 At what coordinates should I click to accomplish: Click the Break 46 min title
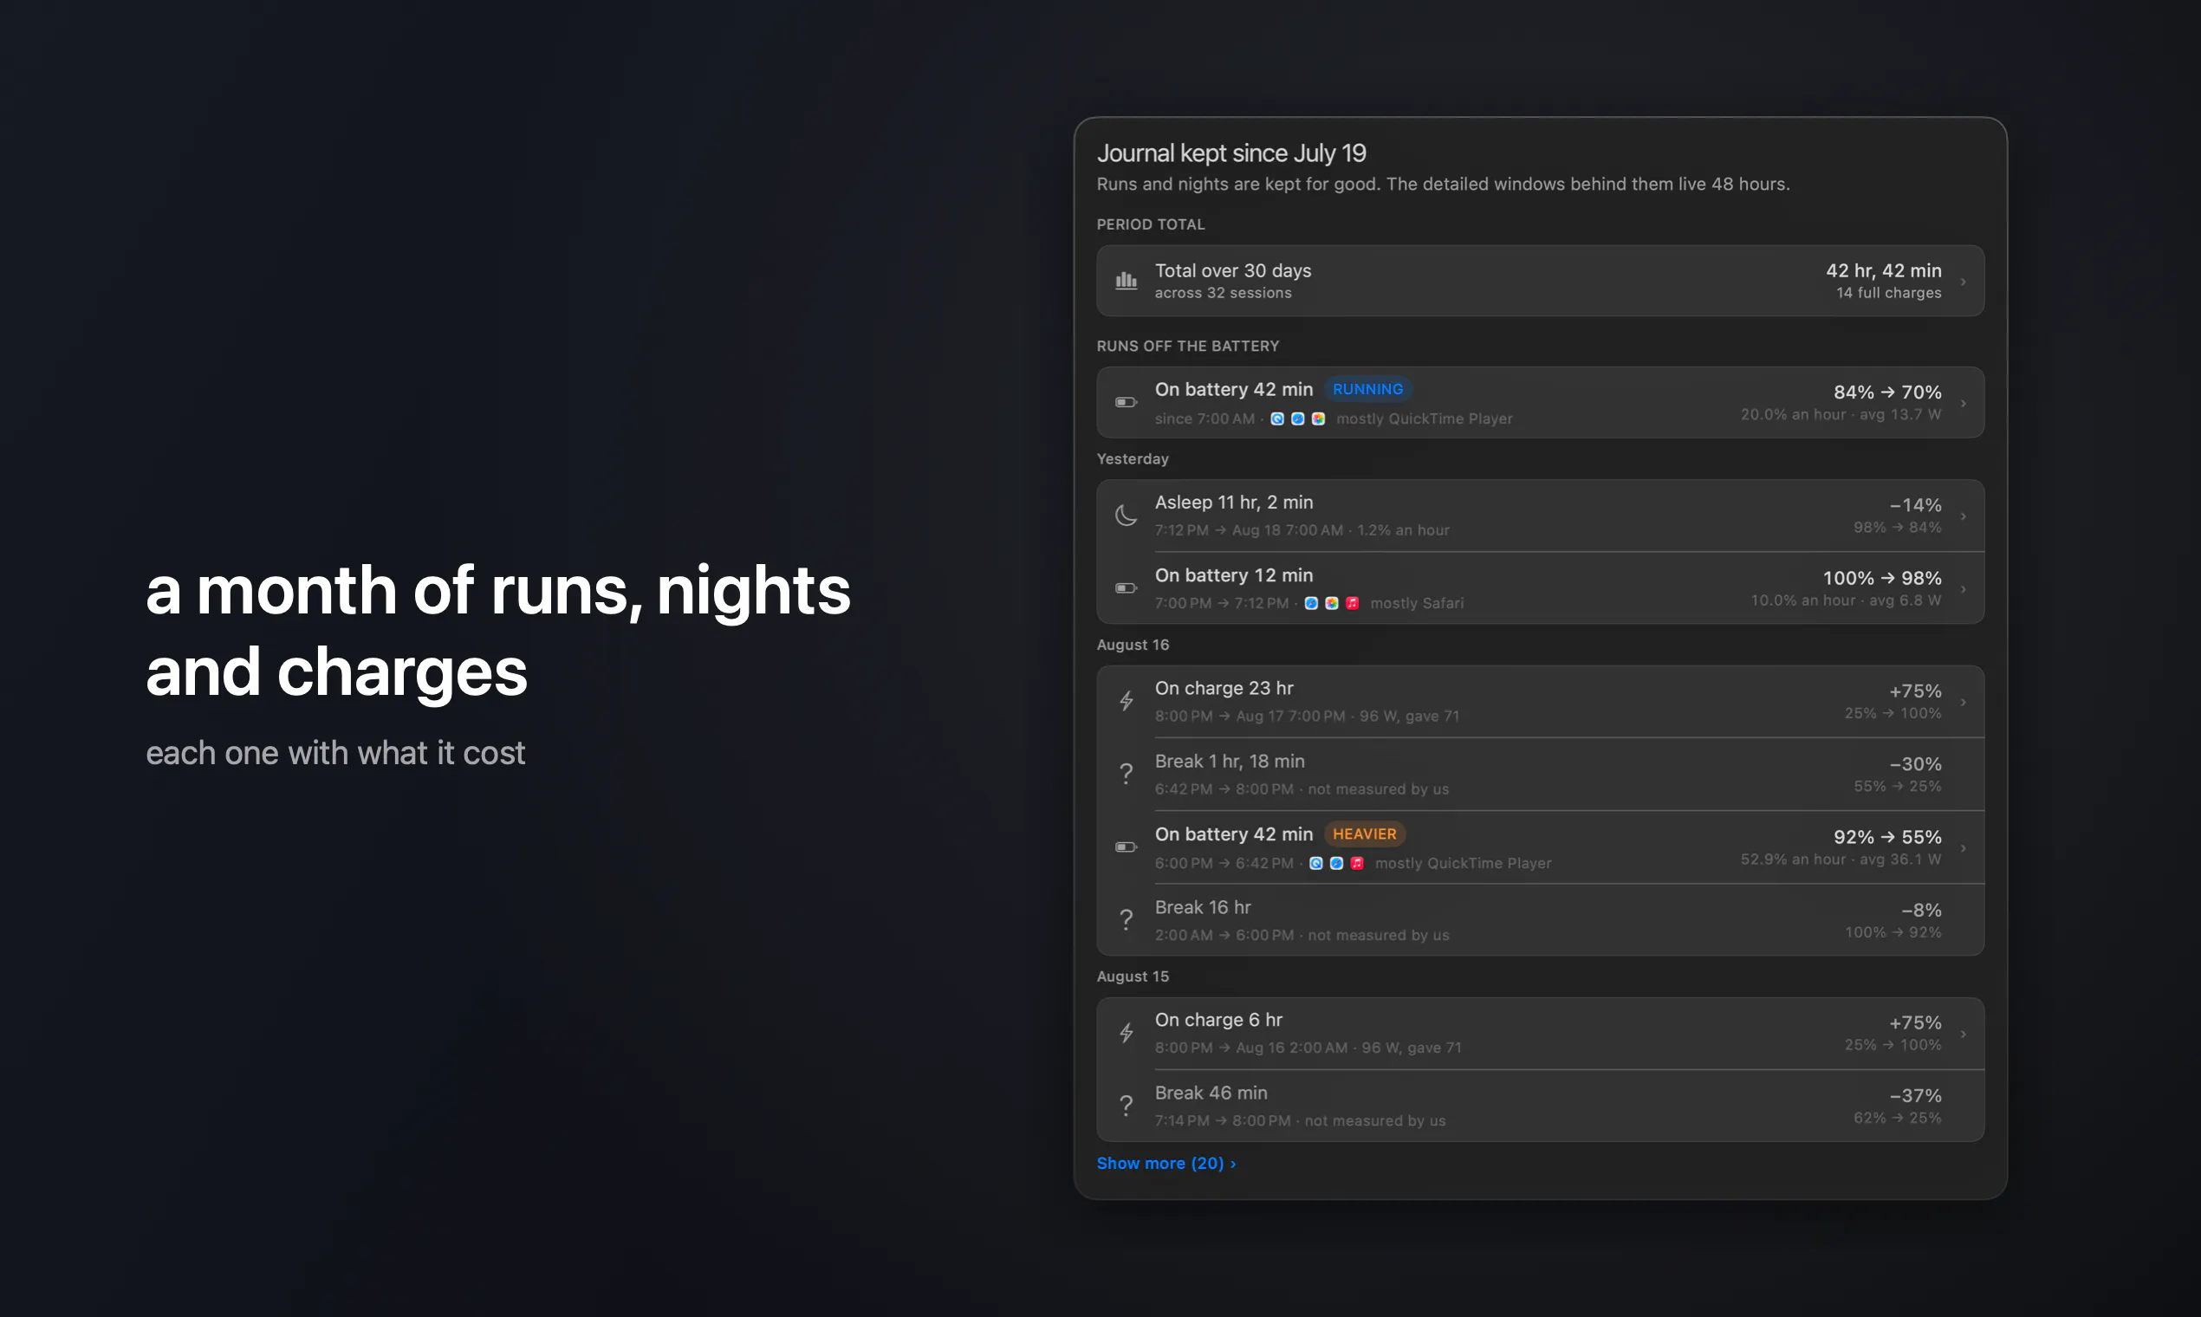1211,1093
